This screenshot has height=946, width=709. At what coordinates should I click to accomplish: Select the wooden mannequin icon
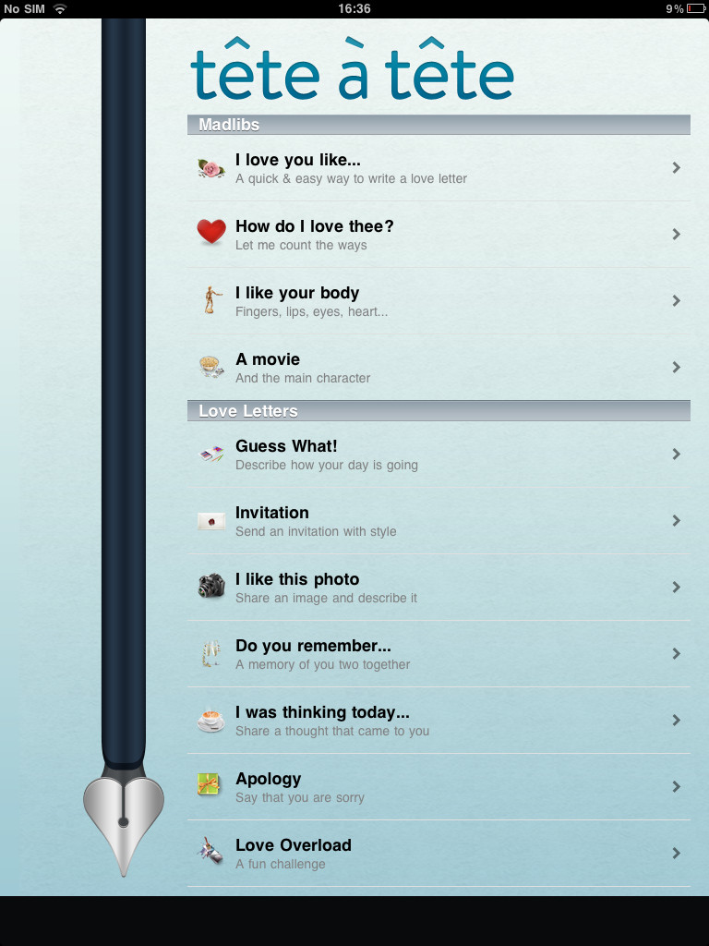click(211, 300)
